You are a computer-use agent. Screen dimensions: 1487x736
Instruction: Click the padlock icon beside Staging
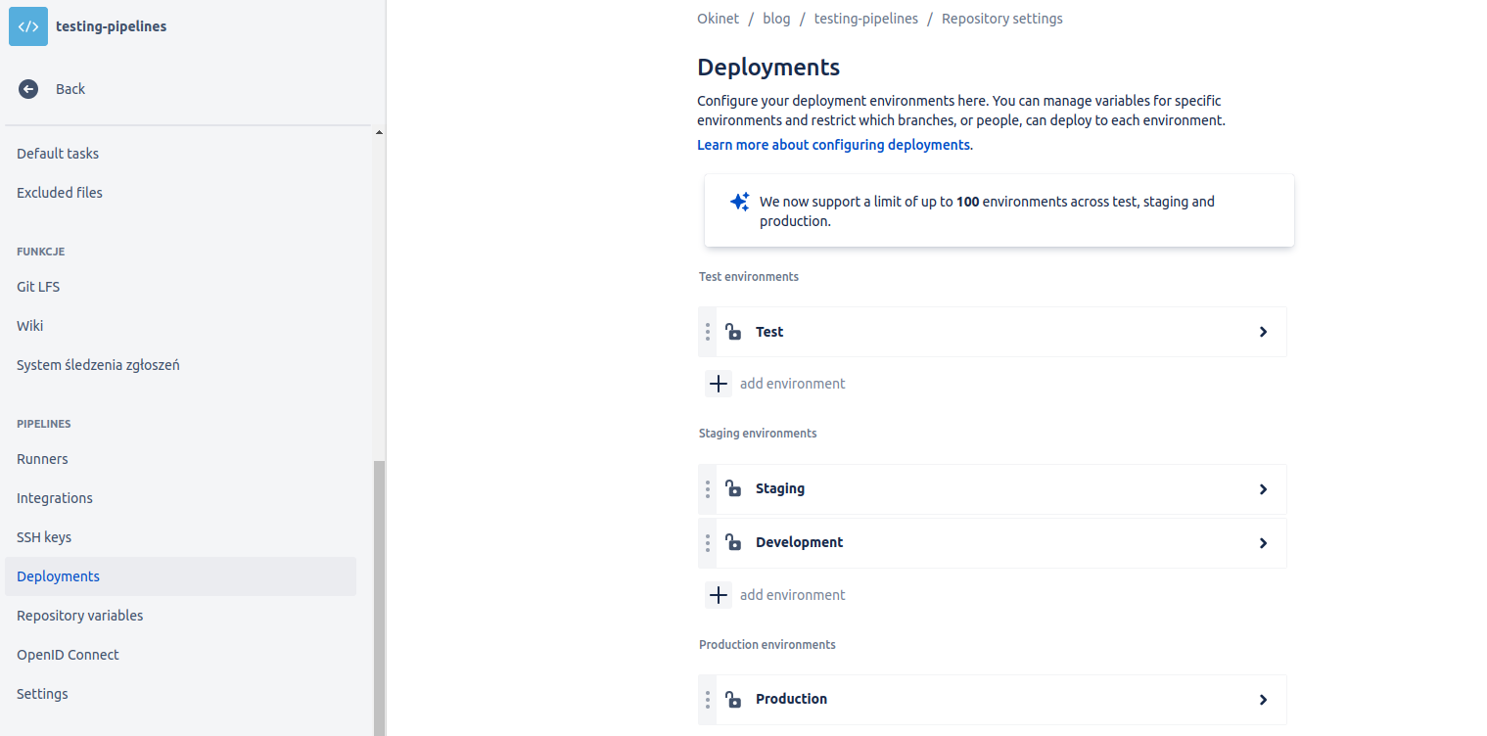pyautogui.click(x=733, y=488)
